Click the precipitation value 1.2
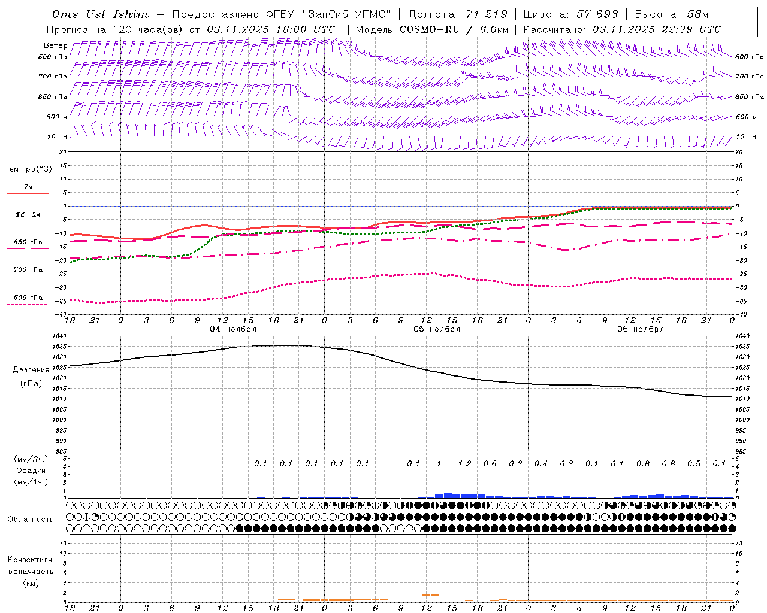767x613 pixels. click(x=464, y=463)
